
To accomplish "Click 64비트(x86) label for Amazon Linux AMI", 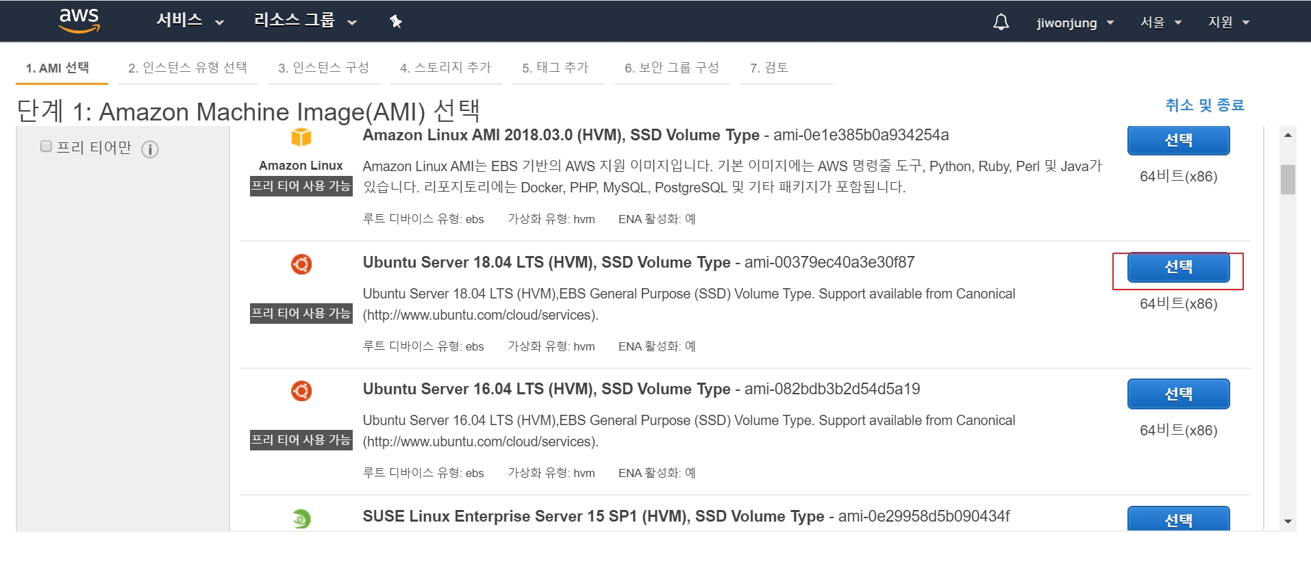I will coord(1178,176).
